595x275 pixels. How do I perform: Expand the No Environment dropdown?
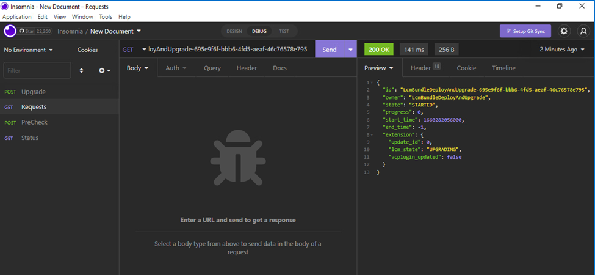[x=29, y=50]
